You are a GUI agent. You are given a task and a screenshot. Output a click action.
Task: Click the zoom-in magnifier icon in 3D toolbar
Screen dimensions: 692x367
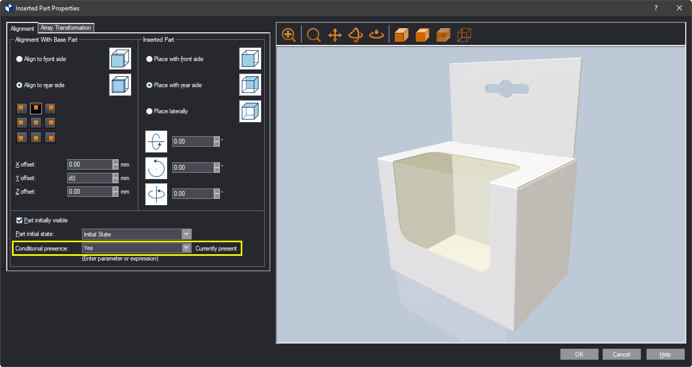288,35
